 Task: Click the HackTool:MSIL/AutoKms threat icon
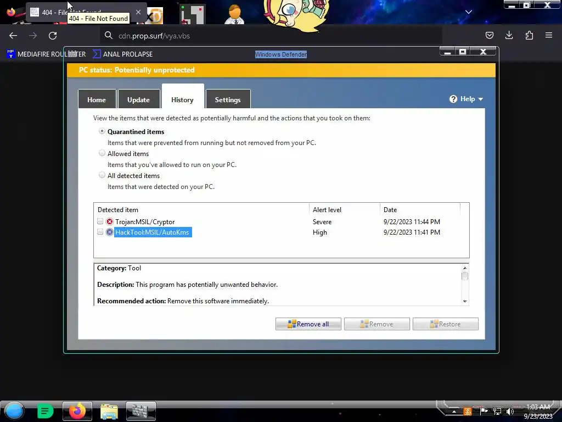[110, 232]
